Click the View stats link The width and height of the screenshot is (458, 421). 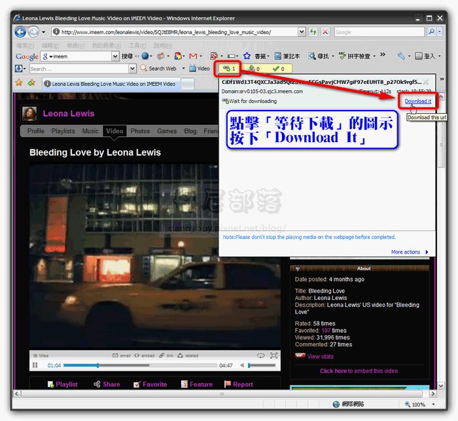point(320,356)
